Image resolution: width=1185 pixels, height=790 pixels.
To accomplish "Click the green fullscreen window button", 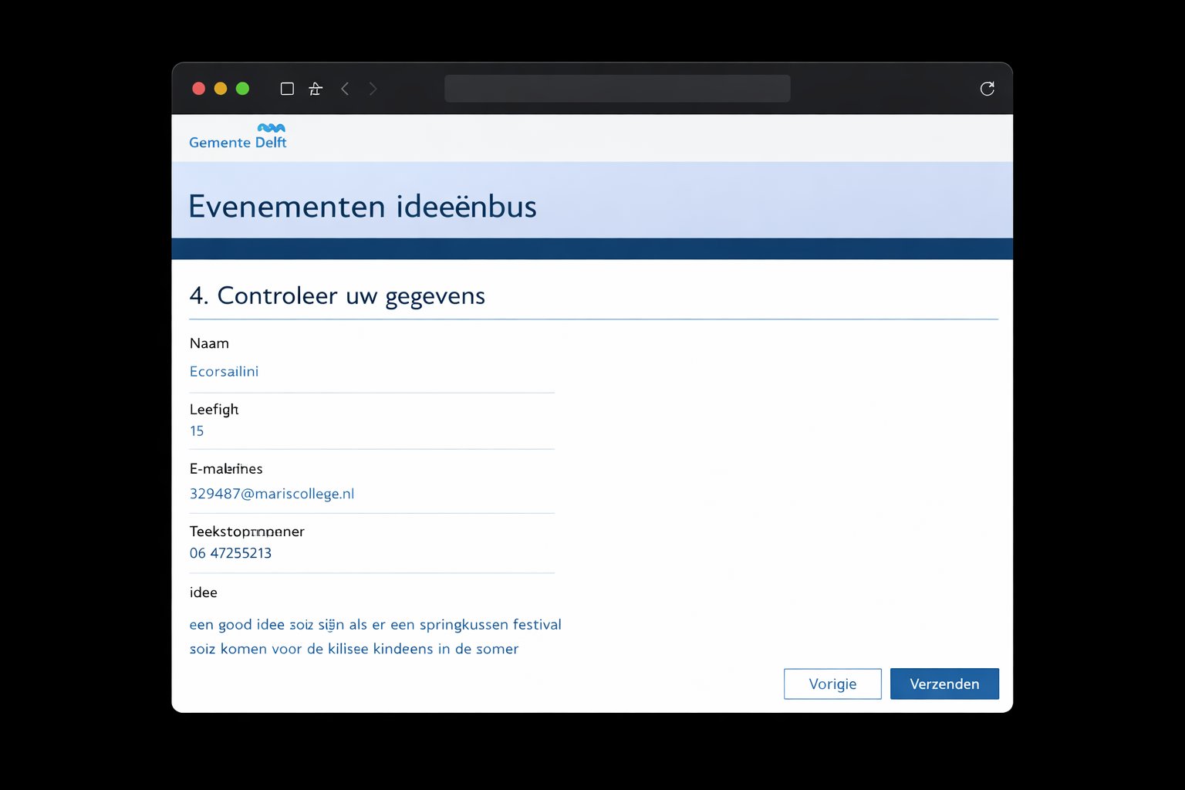I will coord(242,89).
